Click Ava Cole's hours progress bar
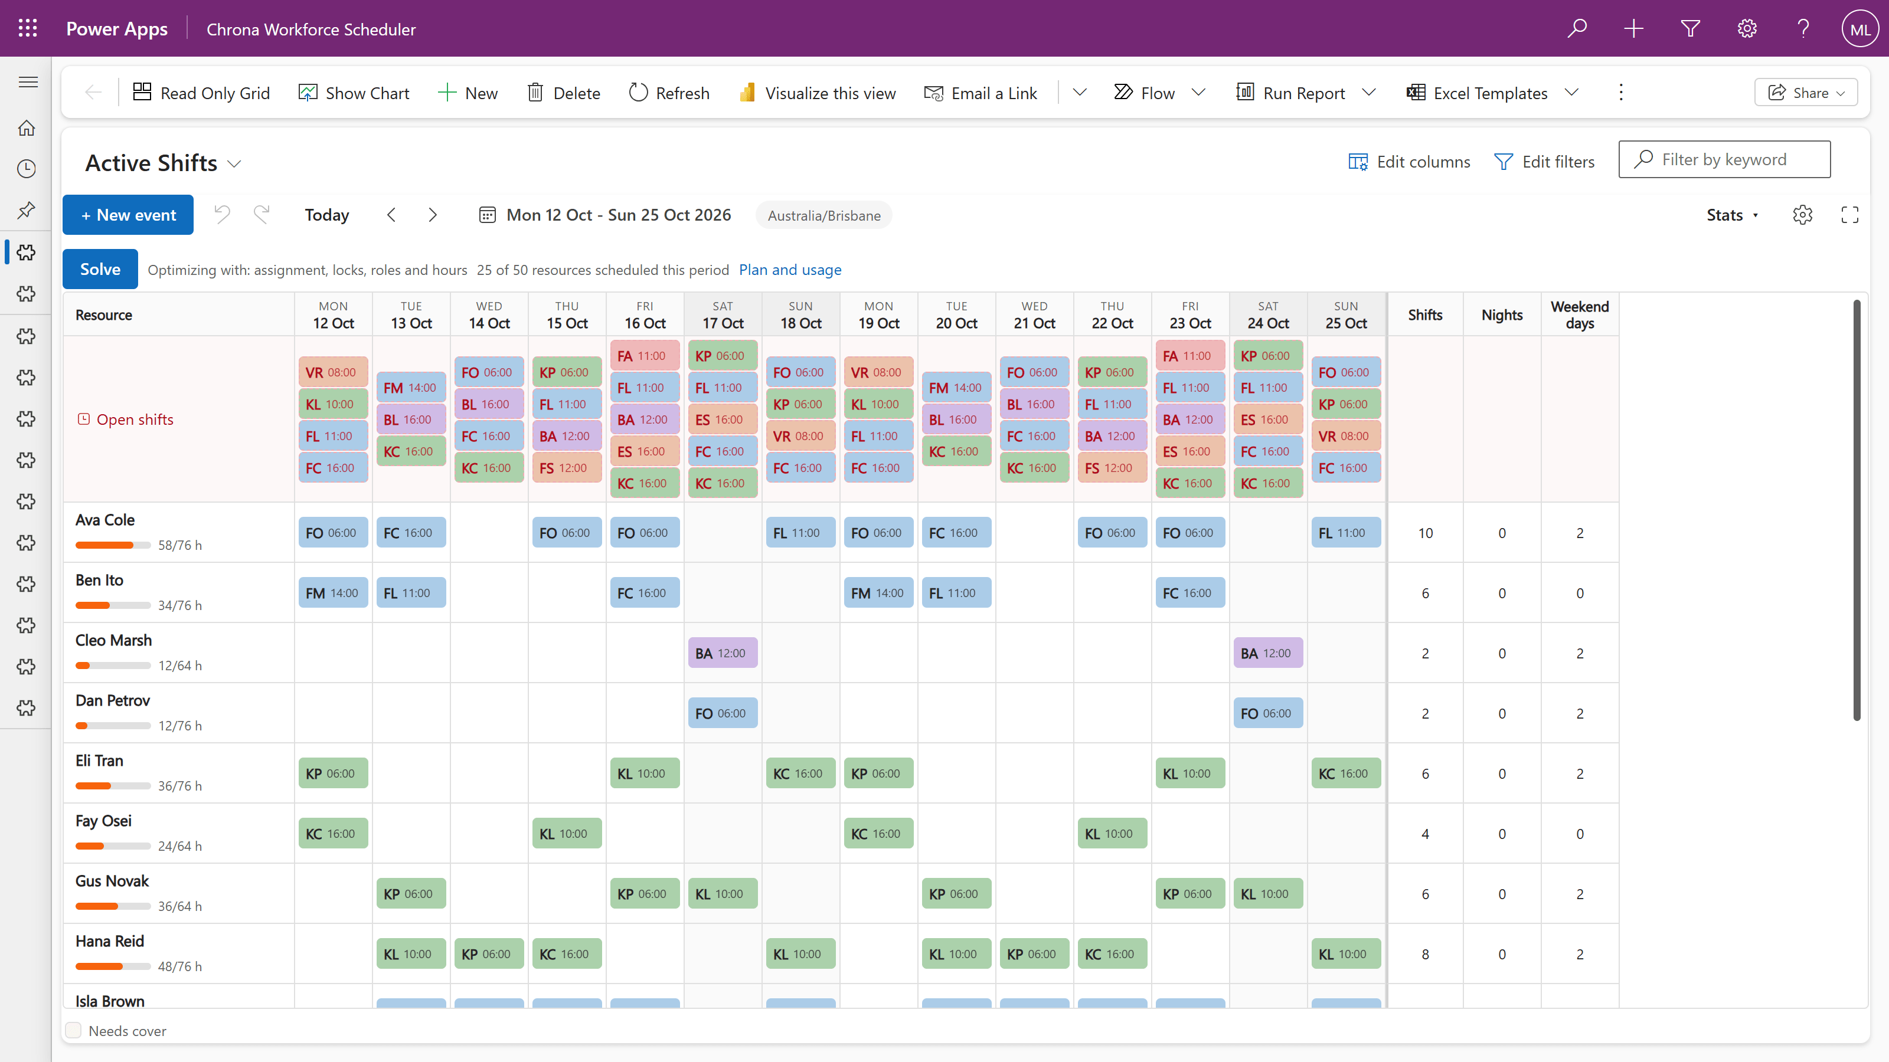1889x1062 pixels. click(x=113, y=545)
